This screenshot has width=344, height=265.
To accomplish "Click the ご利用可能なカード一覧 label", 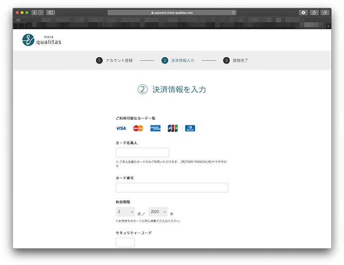I will tap(135, 118).
